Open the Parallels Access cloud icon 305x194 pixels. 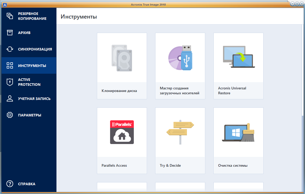click(x=122, y=132)
